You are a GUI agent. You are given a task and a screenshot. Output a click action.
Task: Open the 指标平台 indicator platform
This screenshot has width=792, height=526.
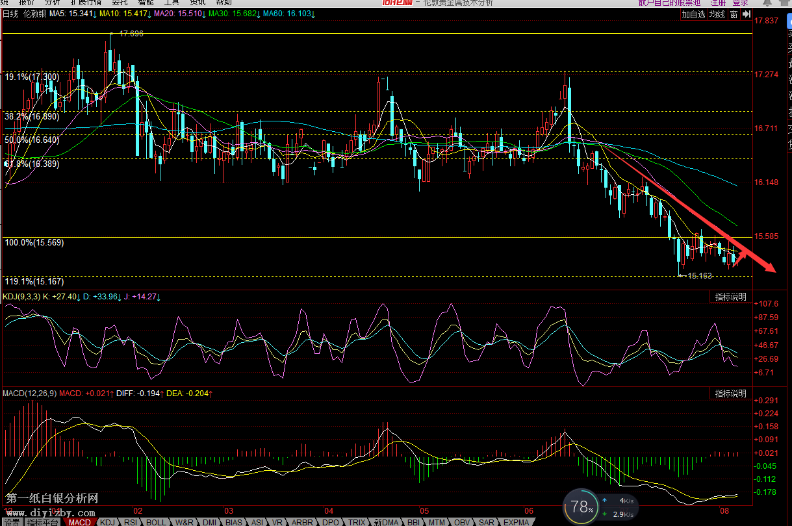[43, 522]
